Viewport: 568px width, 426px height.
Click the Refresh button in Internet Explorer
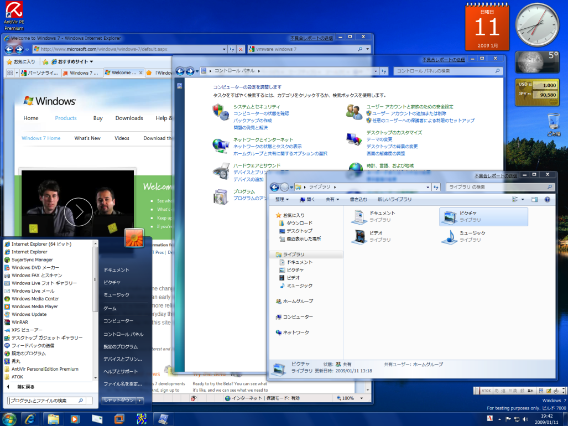coord(232,49)
